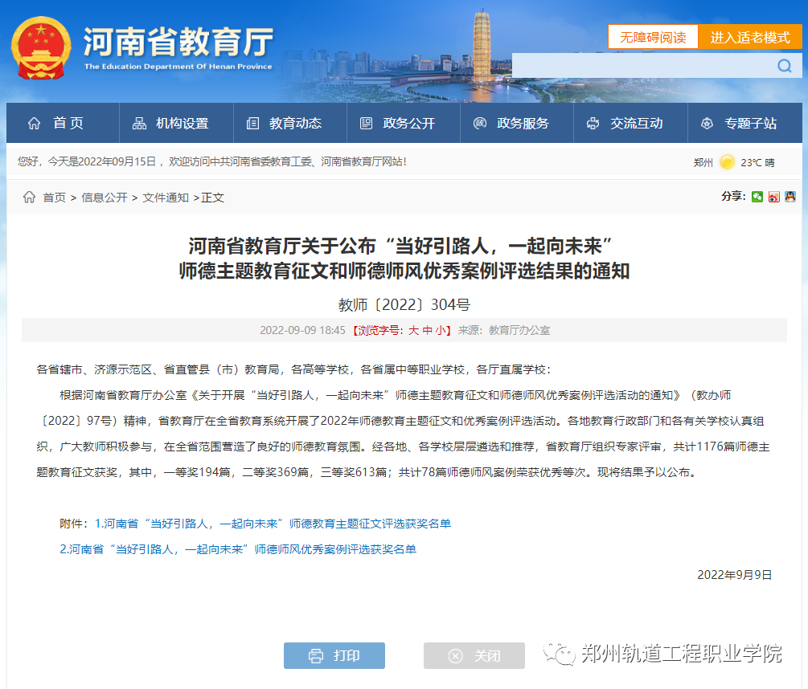Image resolution: width=808 pixels, height=689 pixels.
Task: Share via QQ penguin icon
Action: (x=790, y=197)
